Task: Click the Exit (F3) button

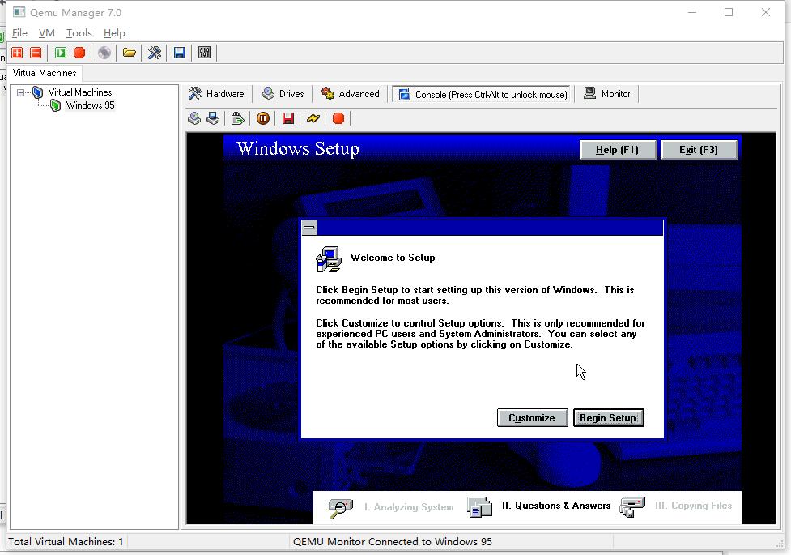Action: point(700,149)
